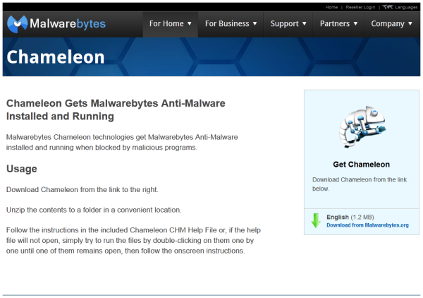Expand the For Home dropdown arrow
Image resolution: width=423 pixels, height=298 pixels.
click(190, 24)
